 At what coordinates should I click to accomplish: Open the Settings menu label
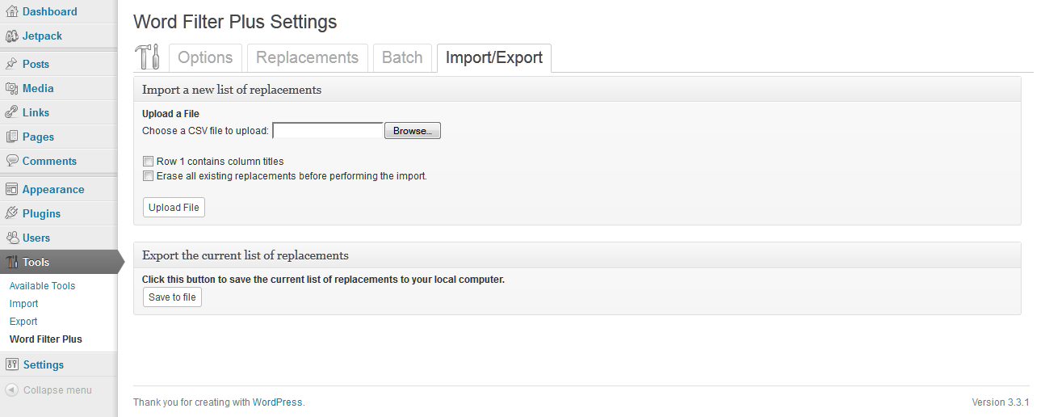pyautogui.click(x=44, y=364)
